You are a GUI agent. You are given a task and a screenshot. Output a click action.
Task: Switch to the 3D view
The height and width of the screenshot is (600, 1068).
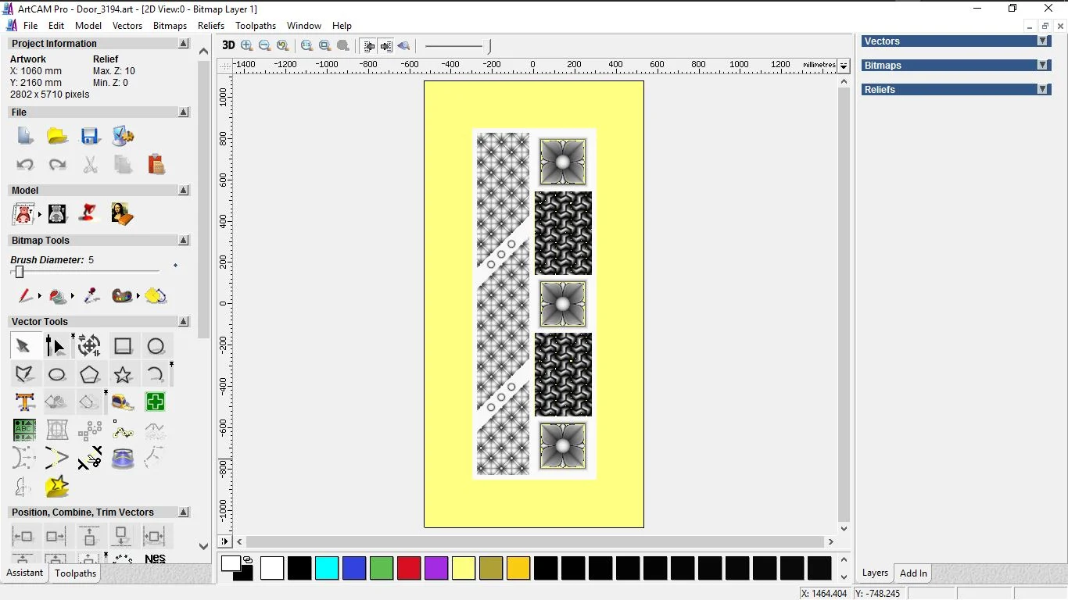(228, 45)
